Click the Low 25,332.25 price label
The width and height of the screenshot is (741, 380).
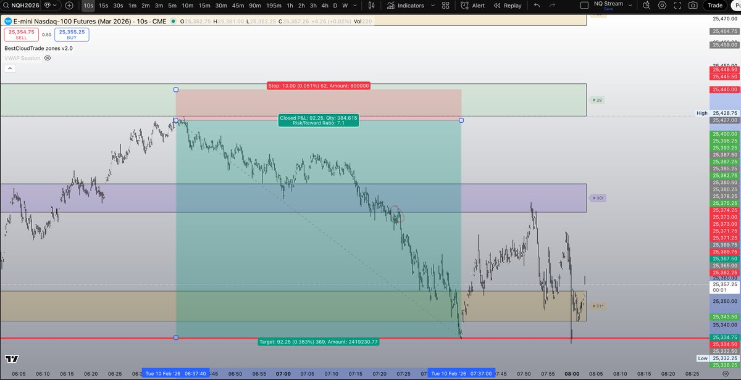717,358
